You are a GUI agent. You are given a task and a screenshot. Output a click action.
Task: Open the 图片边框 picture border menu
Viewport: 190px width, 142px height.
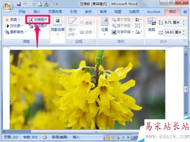click(x=72, y=27)
